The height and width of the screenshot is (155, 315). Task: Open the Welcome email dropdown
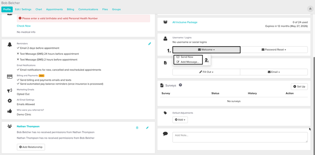[x=206, y=50]
